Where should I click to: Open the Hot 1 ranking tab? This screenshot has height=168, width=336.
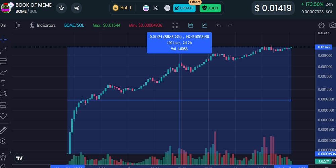pos(122,8)
